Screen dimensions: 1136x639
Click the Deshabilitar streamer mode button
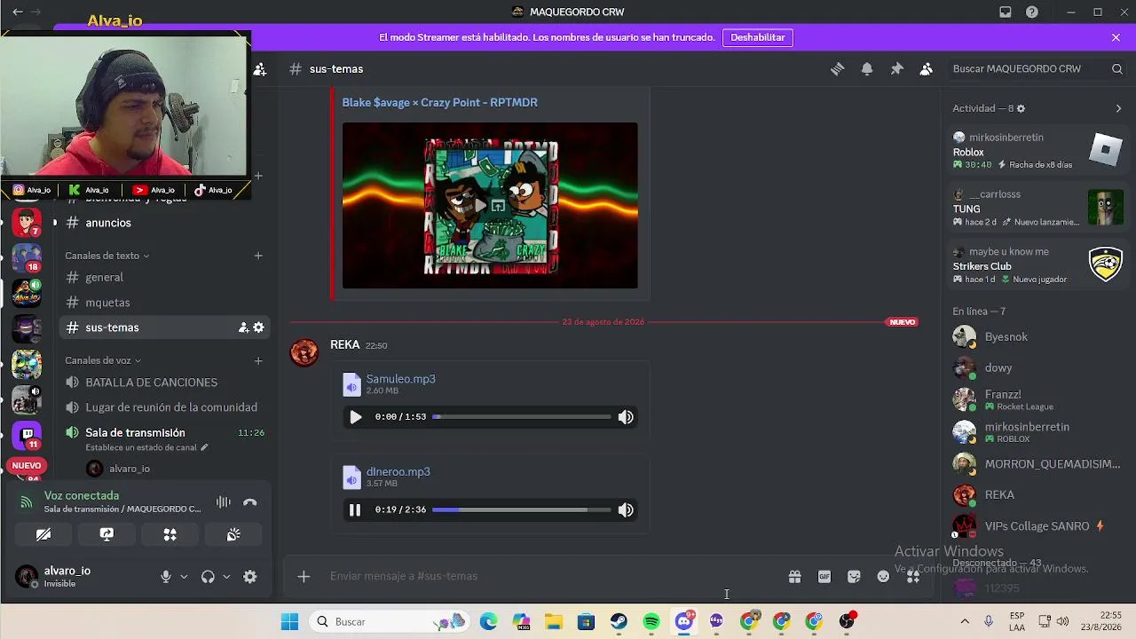[758, 37]
